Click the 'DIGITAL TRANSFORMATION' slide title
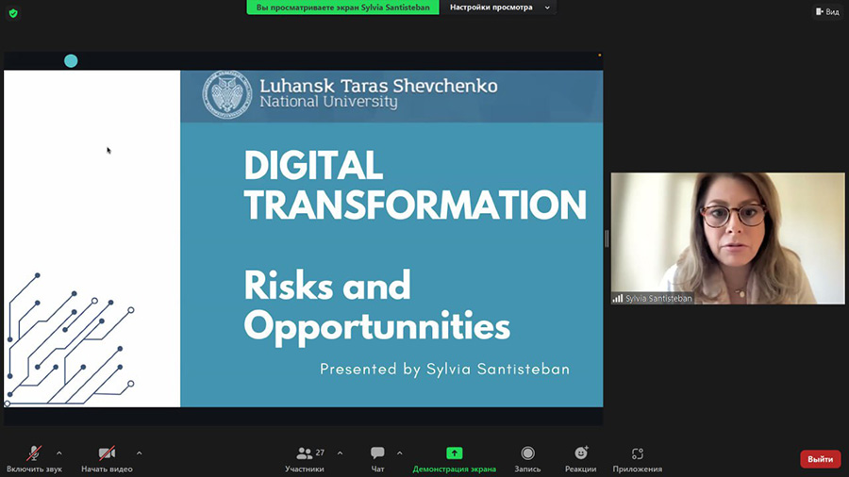The image size is (849, 477). (x=415, y=185)
